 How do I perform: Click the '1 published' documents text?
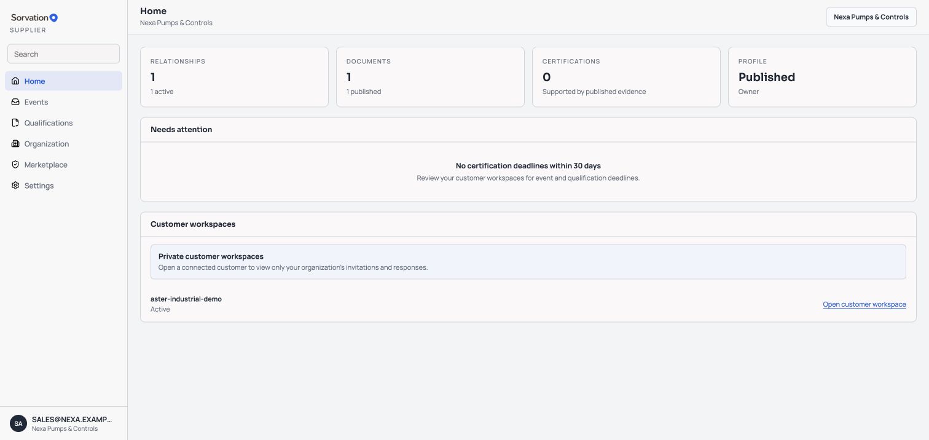364,92
